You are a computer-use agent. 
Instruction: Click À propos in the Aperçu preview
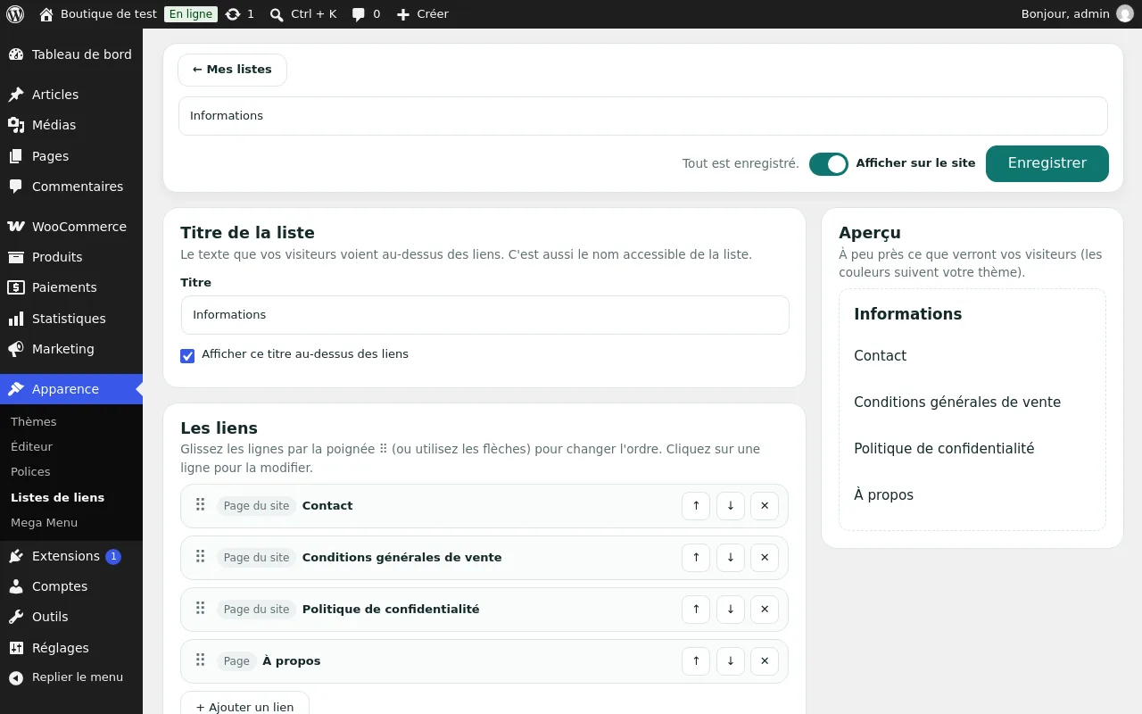(883, 494)
